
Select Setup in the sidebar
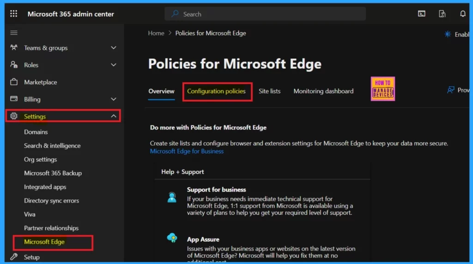coord(32,257)
